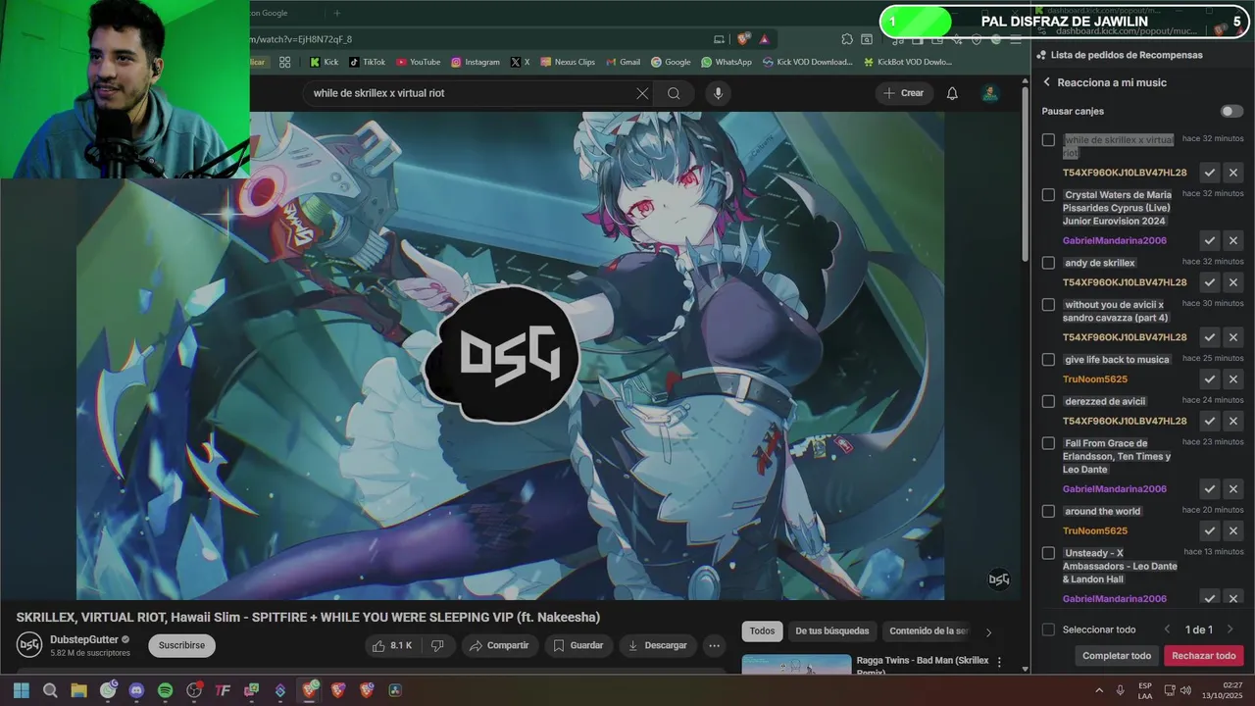Go to next page of reward requests
Viewport: 1255px width, 706px height.
[x=1230, y=630]
